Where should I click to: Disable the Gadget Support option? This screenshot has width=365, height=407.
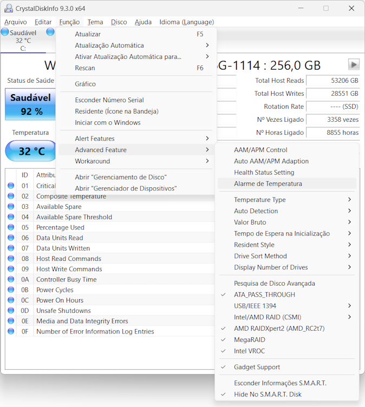tap(257, 367)
